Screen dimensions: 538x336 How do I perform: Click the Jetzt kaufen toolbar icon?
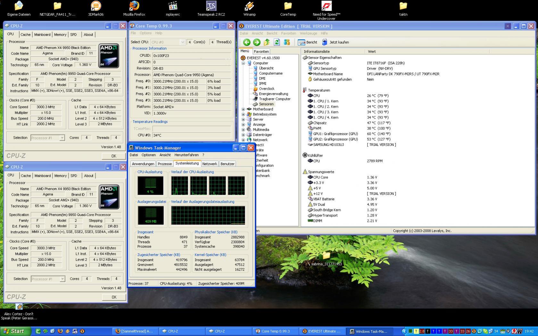click(x=325, y=42)
